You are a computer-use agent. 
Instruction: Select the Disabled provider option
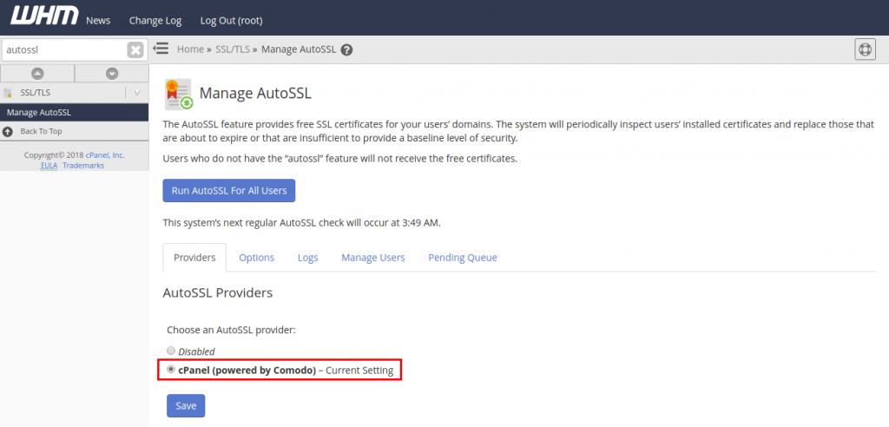point(171,351)
